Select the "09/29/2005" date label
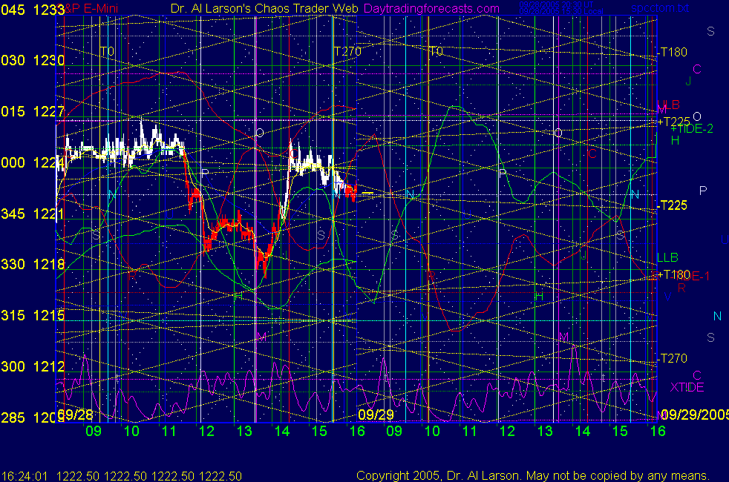Viewport: 729px width, 482px height. (x=695, y=415)
